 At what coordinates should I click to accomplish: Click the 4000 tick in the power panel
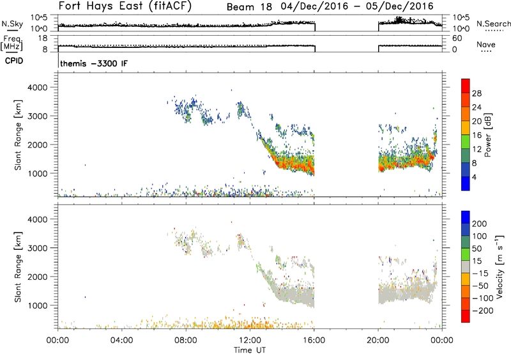[37, 88]
